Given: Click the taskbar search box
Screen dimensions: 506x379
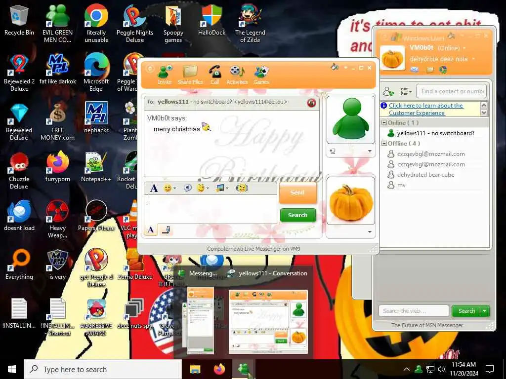Looking at the screenshot, I should 103,369.
